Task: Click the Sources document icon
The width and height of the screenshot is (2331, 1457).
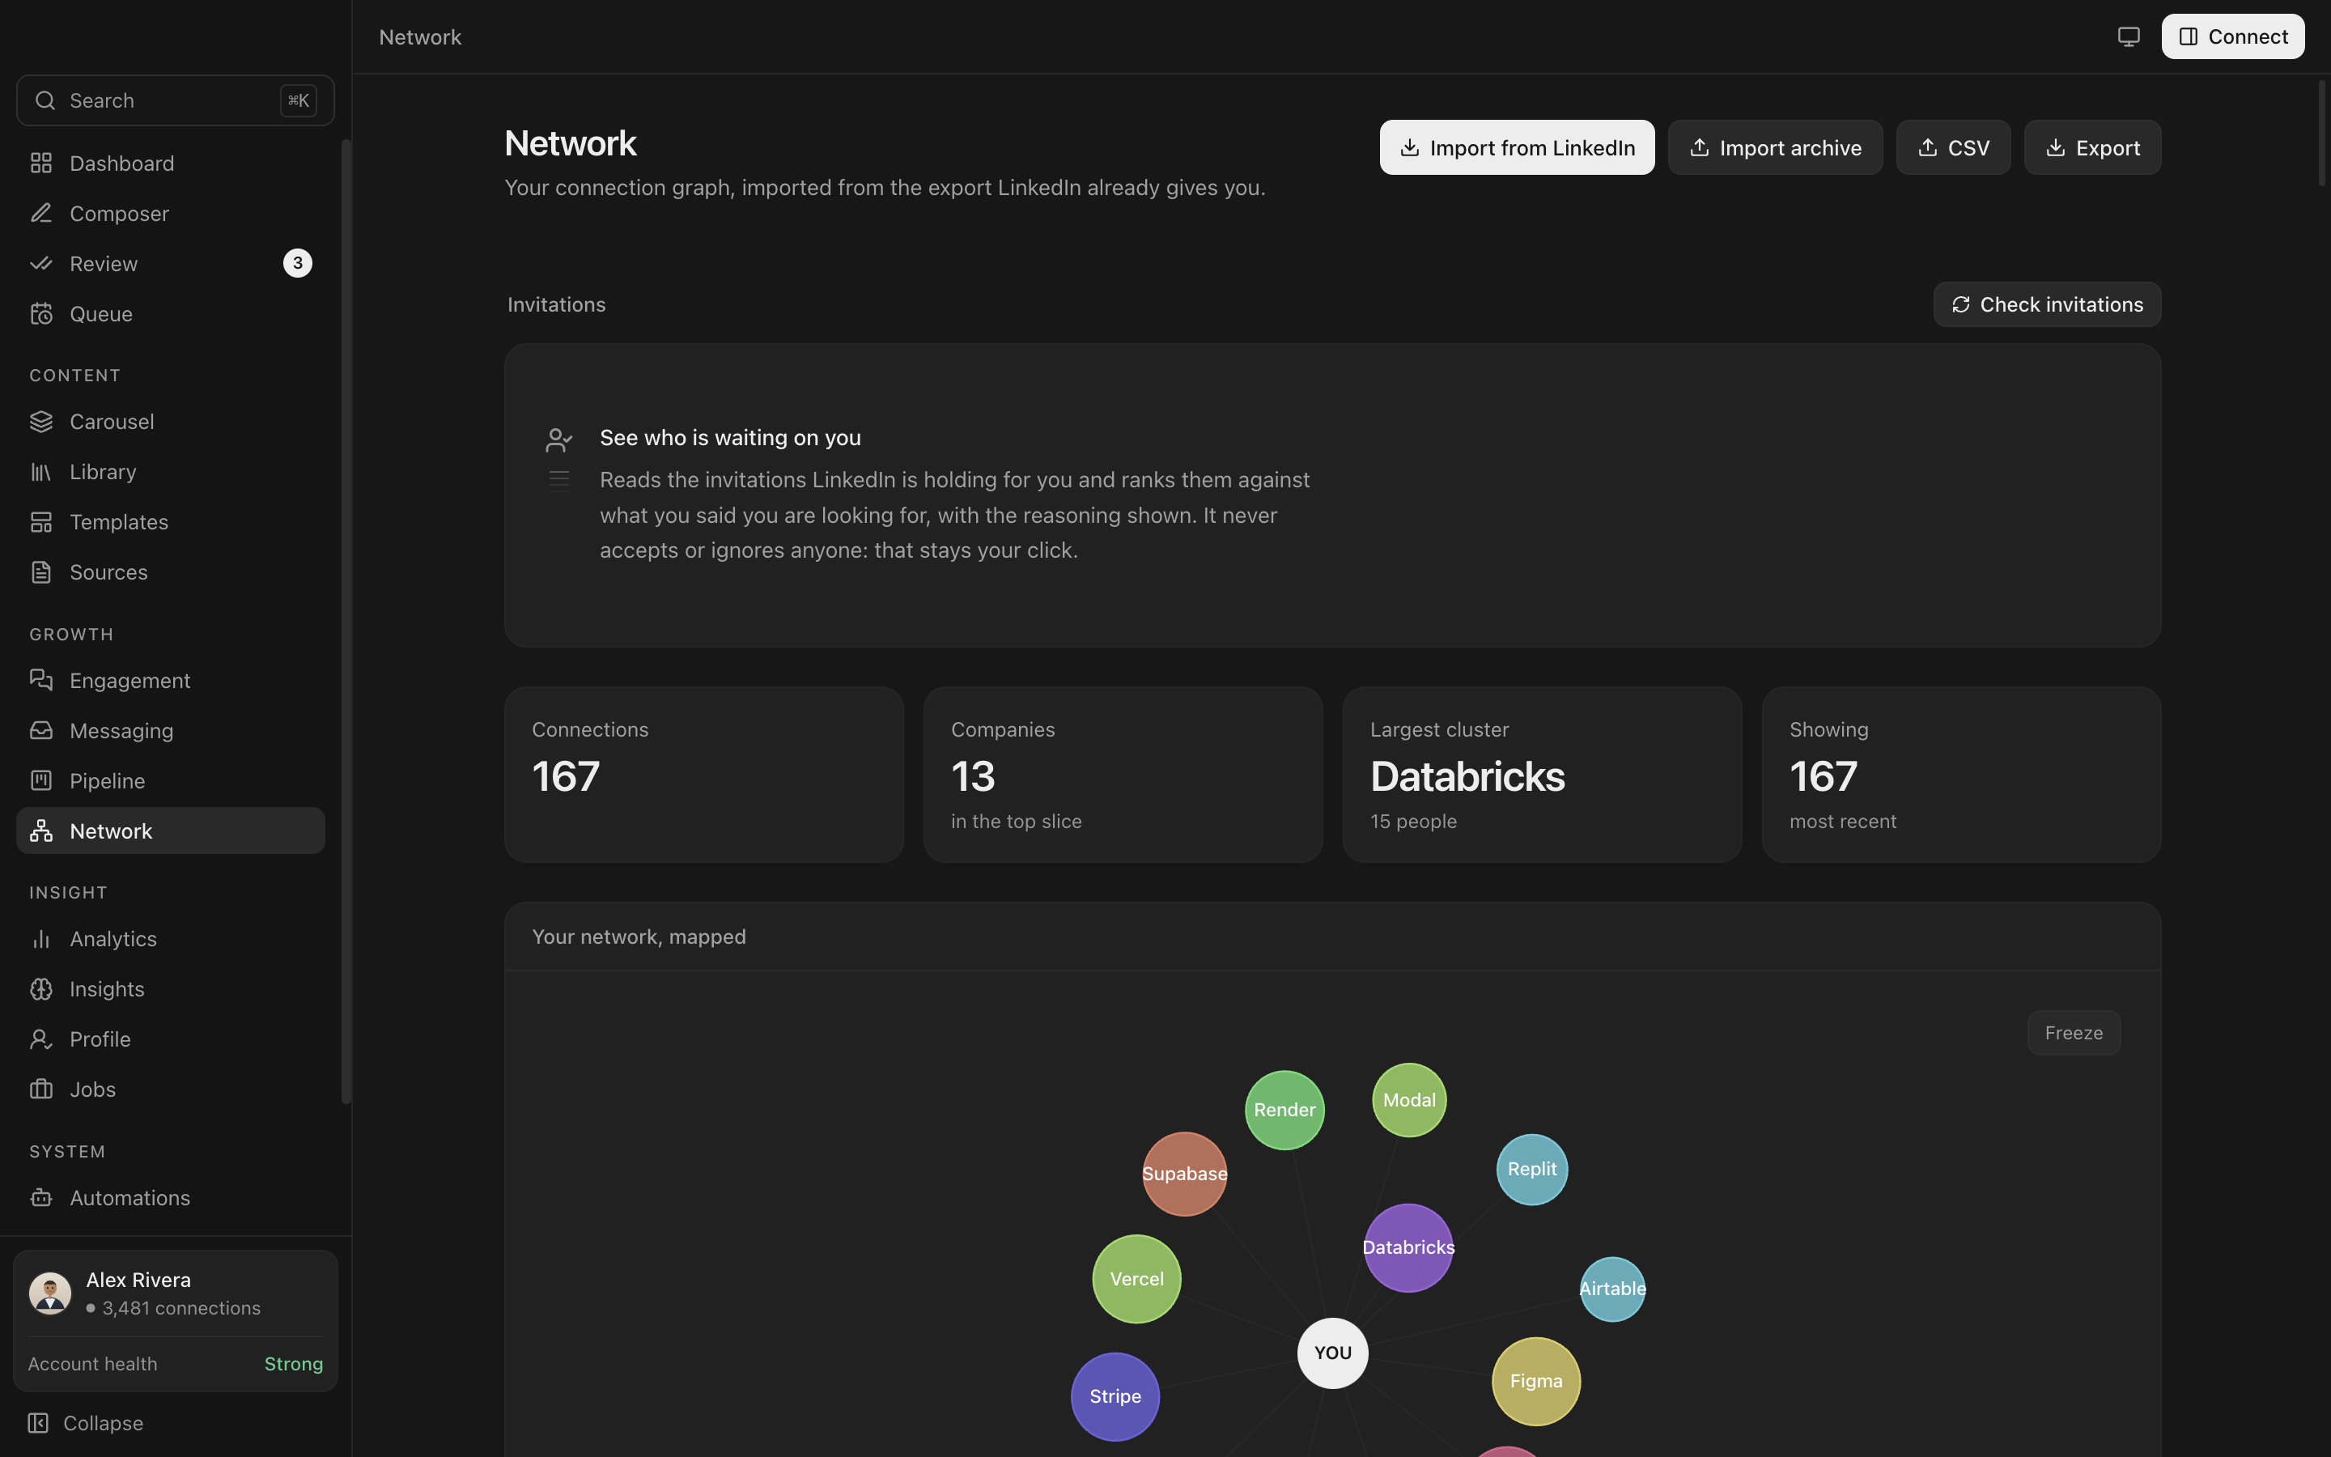Action: coord(40,571)
